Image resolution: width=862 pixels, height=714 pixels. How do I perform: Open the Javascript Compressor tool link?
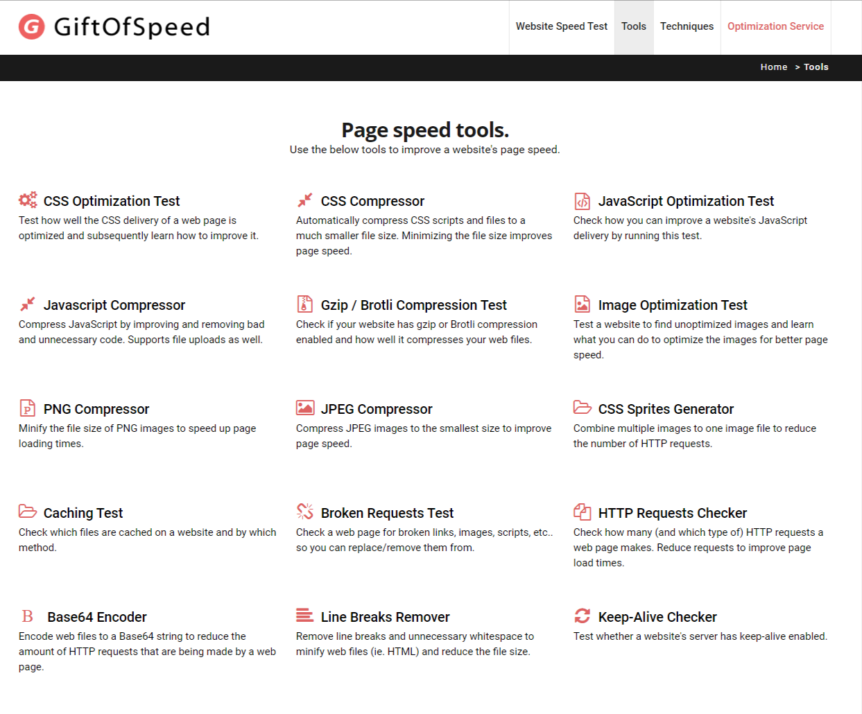pyautogui.click(x=114, y=305)
